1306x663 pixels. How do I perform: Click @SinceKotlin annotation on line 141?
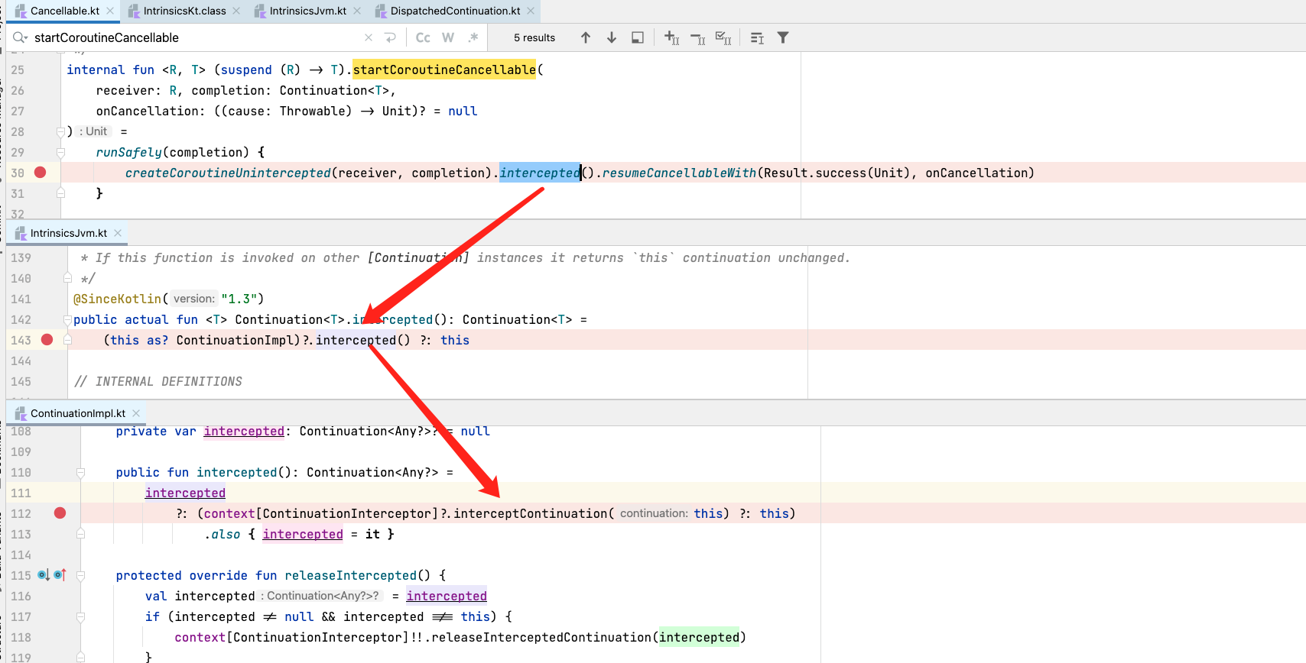pyautogui.click(x=118, y=299)
